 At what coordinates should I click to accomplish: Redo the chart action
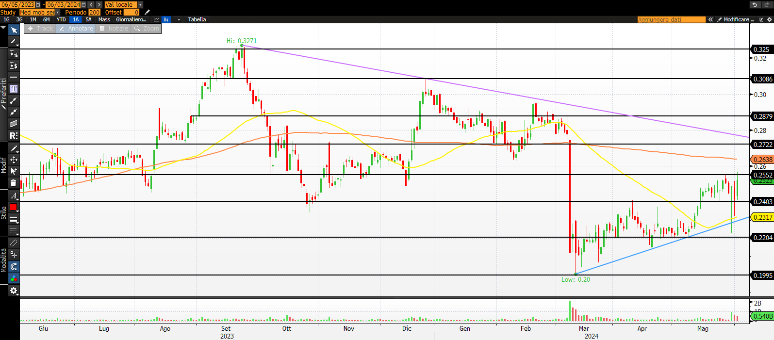pos(767,4)
